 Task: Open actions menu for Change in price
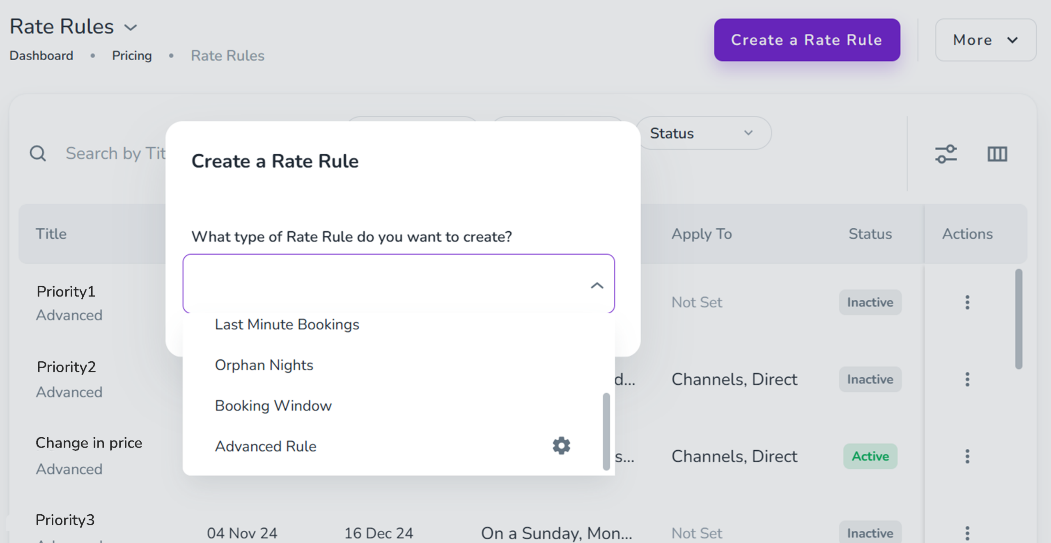967,456
